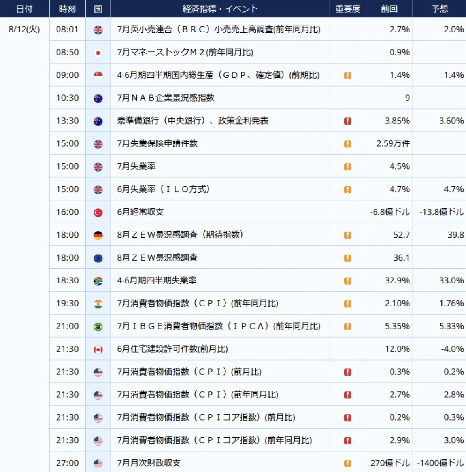Viewport: 466px width, 472px height.
Task: Click the 経済指標・イベント column header
Action: (x=221, y=9)
